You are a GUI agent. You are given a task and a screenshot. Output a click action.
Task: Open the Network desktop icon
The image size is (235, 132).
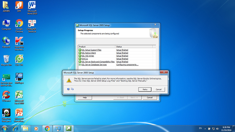[x=6, y=43]
